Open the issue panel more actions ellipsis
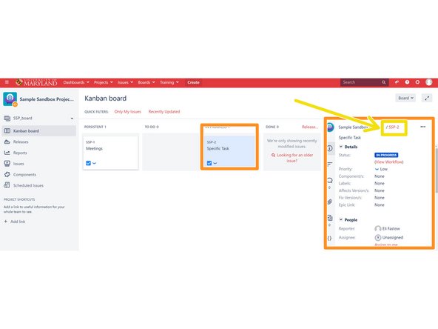This screenshot has width=438, height=329. [423, 127]
